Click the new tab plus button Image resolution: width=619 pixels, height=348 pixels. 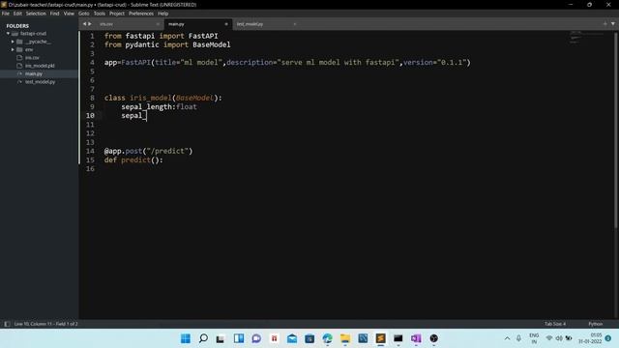pos(604,23)
